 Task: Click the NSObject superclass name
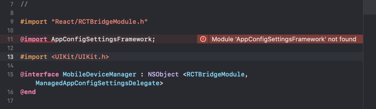pyautogui.click(x=163, y=74)
